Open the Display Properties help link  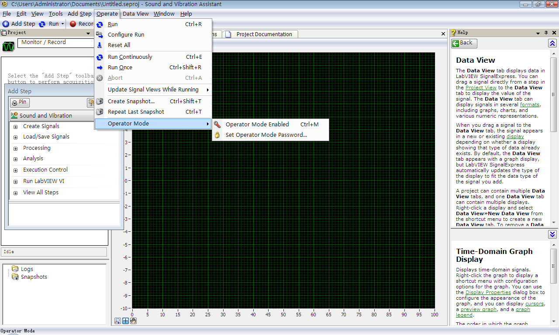click(488, 292)
